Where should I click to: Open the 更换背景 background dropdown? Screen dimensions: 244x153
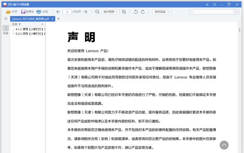(162, 12)
